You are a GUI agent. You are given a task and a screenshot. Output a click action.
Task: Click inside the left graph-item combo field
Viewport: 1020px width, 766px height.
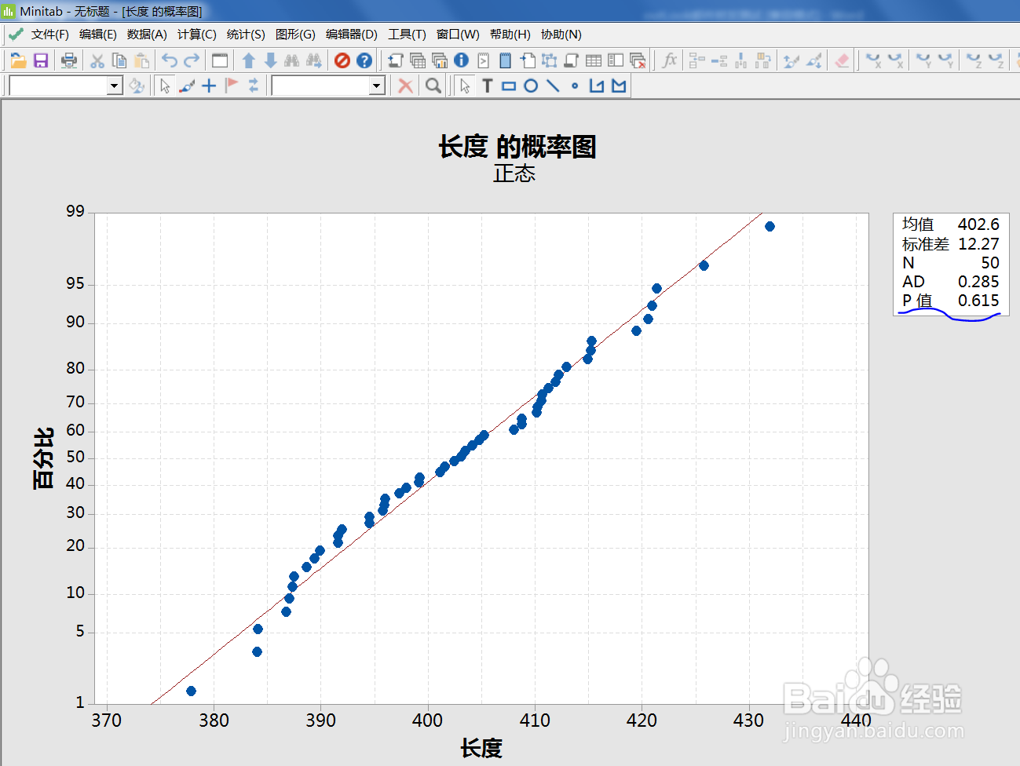coord(58,86)
